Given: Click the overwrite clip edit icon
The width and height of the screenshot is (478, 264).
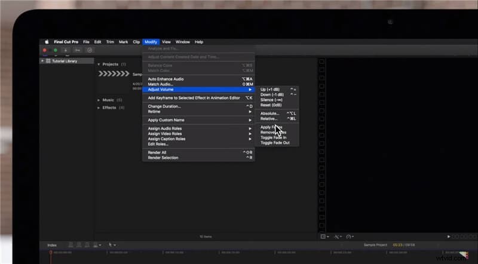Looking at the screenshot, I should click(97, 245).
